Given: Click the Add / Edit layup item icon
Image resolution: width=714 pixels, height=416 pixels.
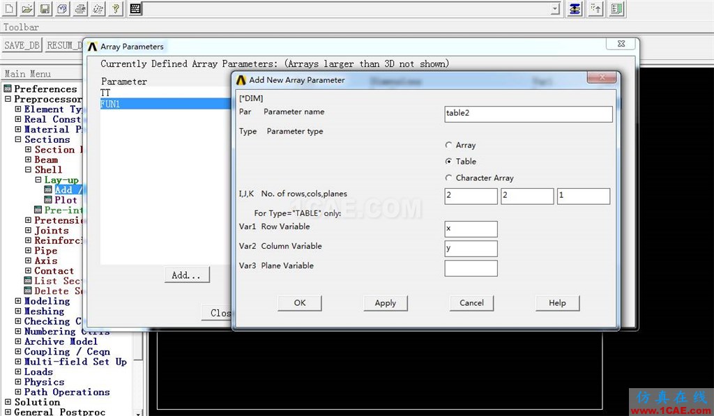Looking at the screenshot, I should point(48,190).
